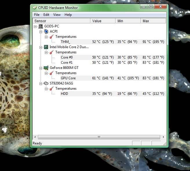Click the thermometer icon under GeForce 8600M GT
Screen dimensions: 190x171
52,73
